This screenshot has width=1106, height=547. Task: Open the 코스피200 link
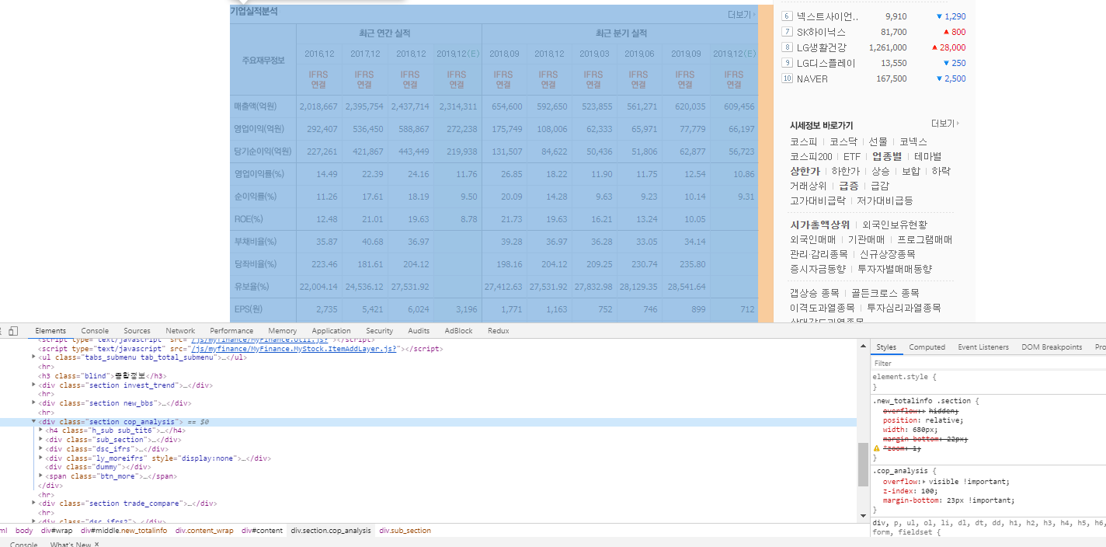(811, 156)
